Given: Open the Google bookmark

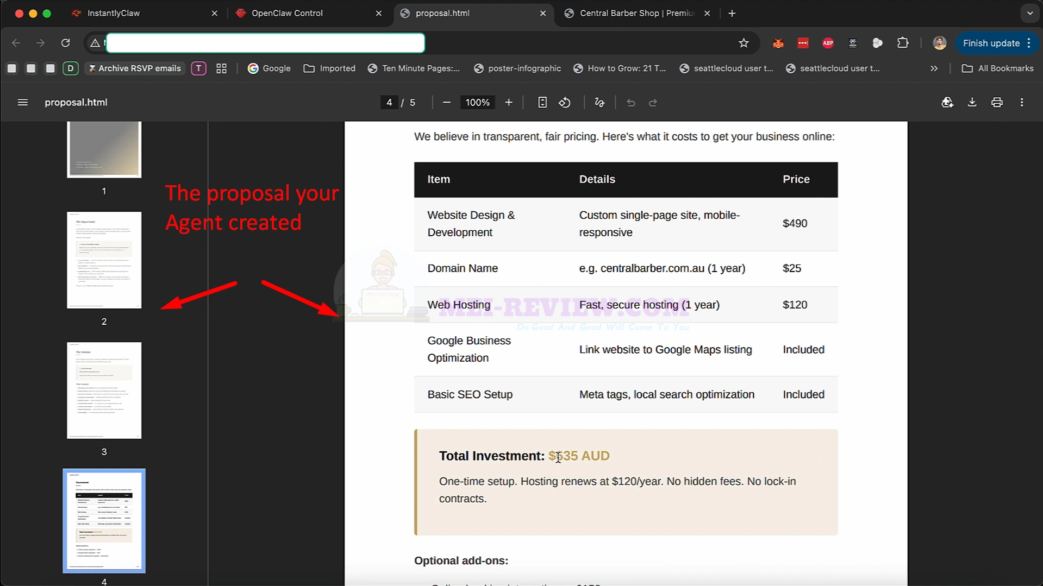Looking at the screenshot, I should click(269, 68).
